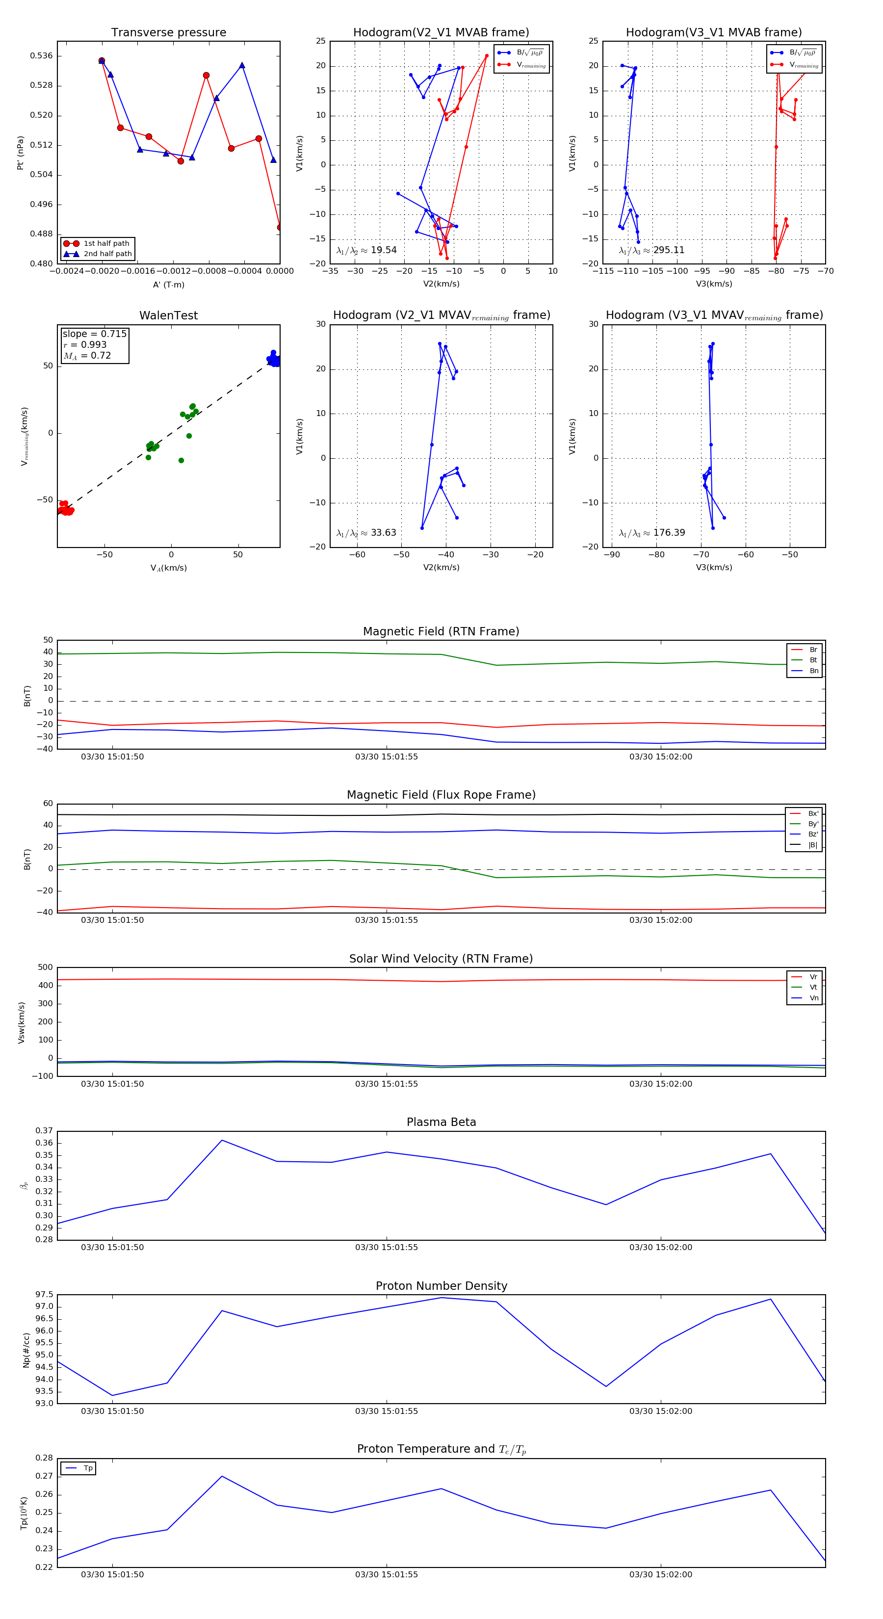Click the 'MA = 0.72' annotation
Screen dimensions: 883x1619
click(x=87, y=356)
